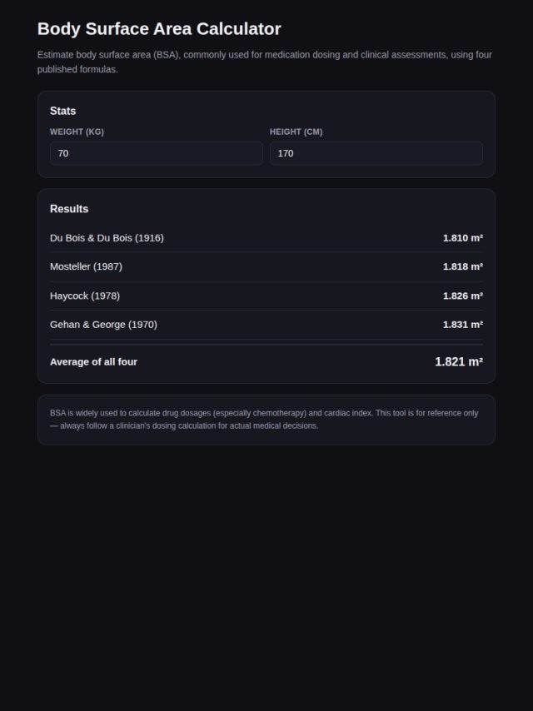
Task: Click the 1.821 m² average value
Action: (459, 361)
